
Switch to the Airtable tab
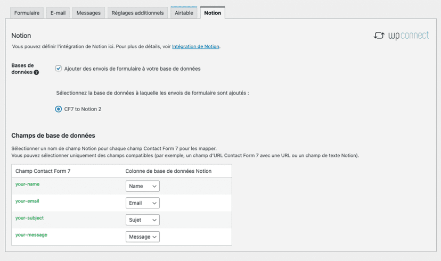pos(184,13)
